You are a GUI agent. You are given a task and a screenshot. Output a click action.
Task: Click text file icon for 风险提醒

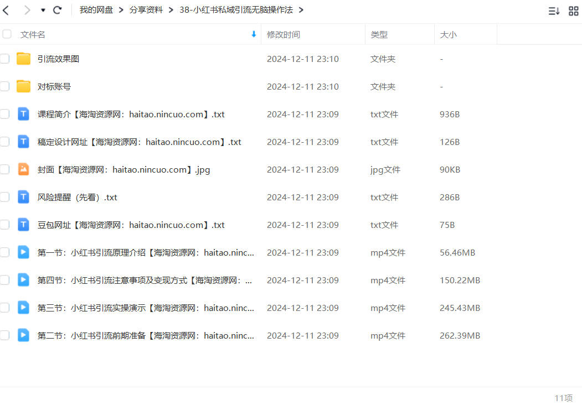(23, 197)
